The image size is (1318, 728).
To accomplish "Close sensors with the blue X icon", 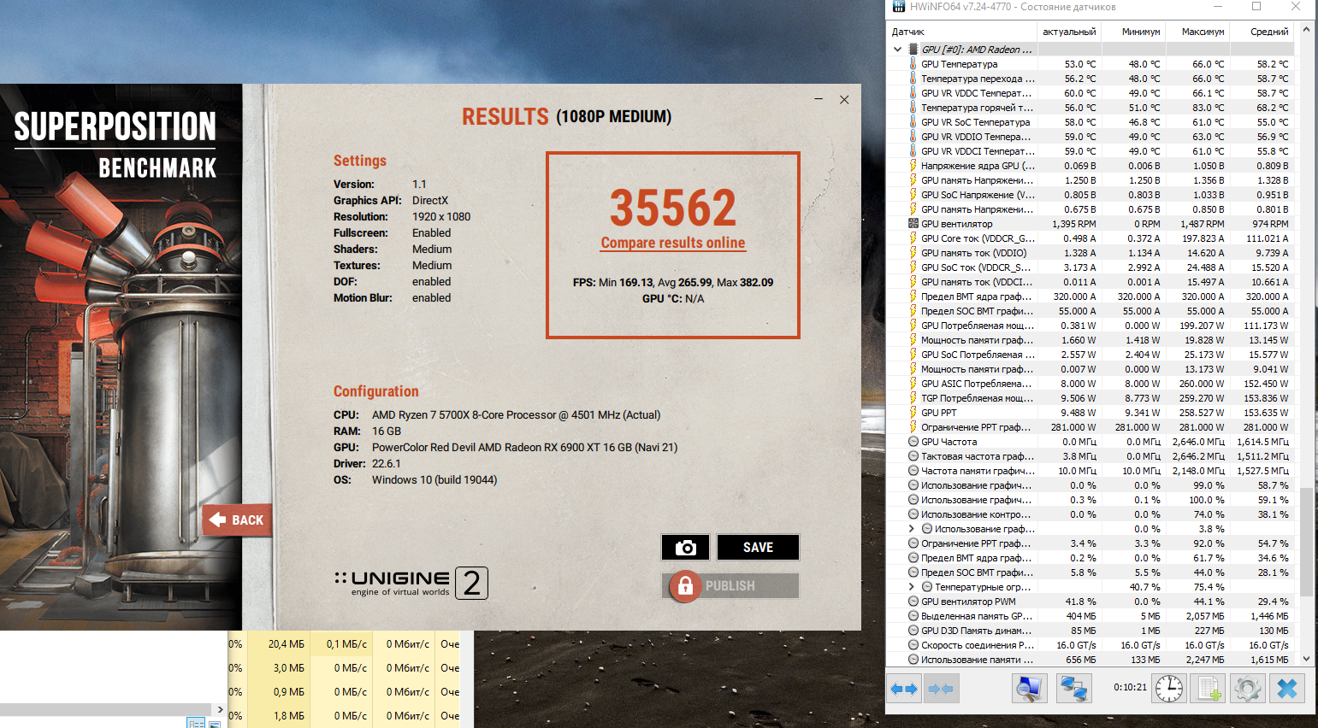I will click(1287, 688).
